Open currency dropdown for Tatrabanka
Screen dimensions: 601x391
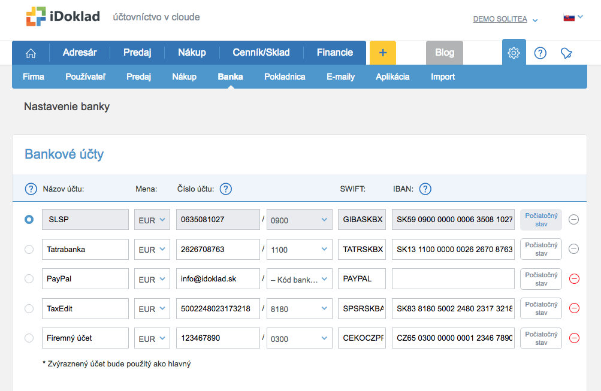[152, 250]
